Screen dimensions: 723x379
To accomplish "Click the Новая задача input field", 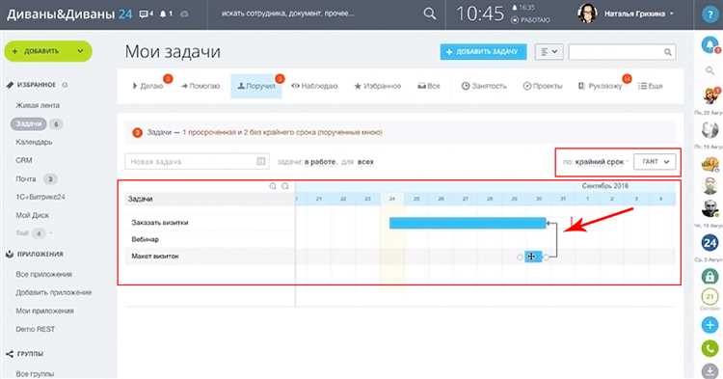I will click(197, 161).
